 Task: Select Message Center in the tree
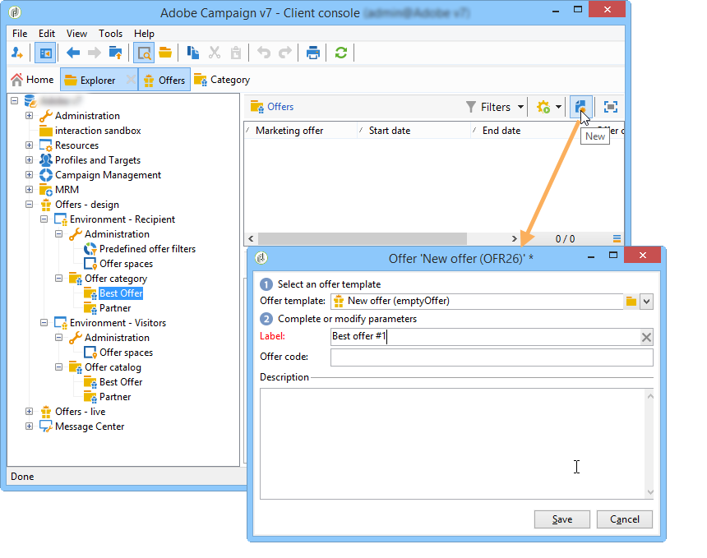click(90, 427)
